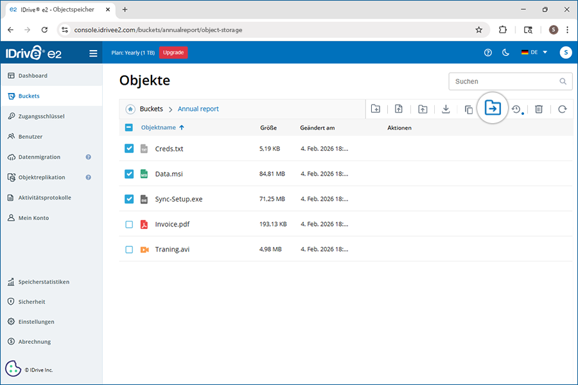
Task: Sort by Objektname column arrow
Action: pyautogui.click(x=182, y=128)
